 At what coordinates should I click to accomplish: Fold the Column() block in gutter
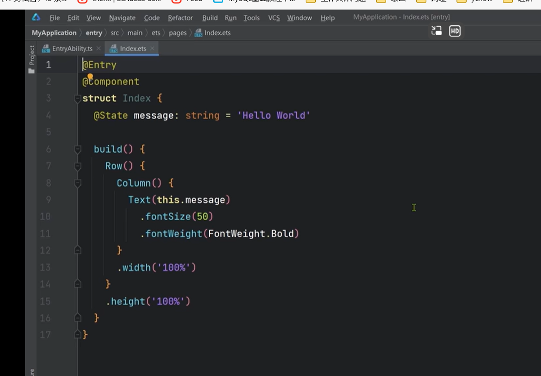(78, 183)
